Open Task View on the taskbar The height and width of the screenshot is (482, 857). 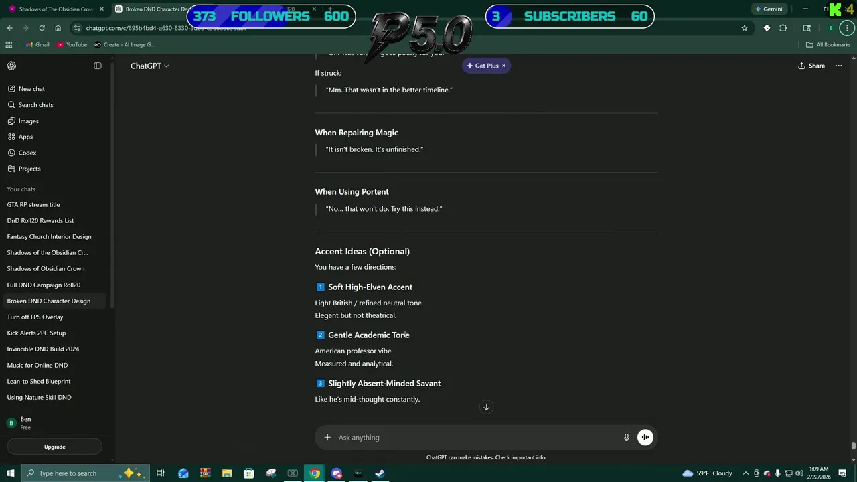coord(161,473)
